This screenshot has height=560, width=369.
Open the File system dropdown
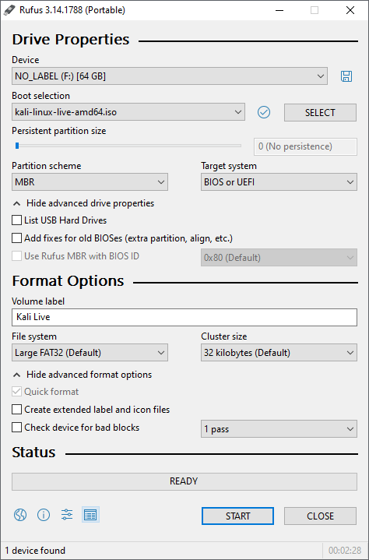pos(90,353)
